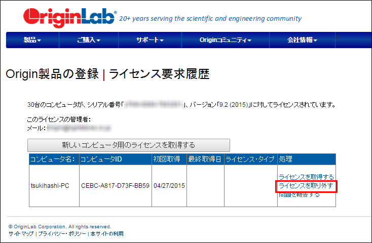Click the コンピュータ名 column header
The image size is (372, 243).
[x=54, y=159]
